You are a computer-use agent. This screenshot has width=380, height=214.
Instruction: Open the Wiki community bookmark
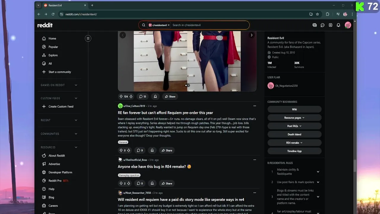(294, 109)
